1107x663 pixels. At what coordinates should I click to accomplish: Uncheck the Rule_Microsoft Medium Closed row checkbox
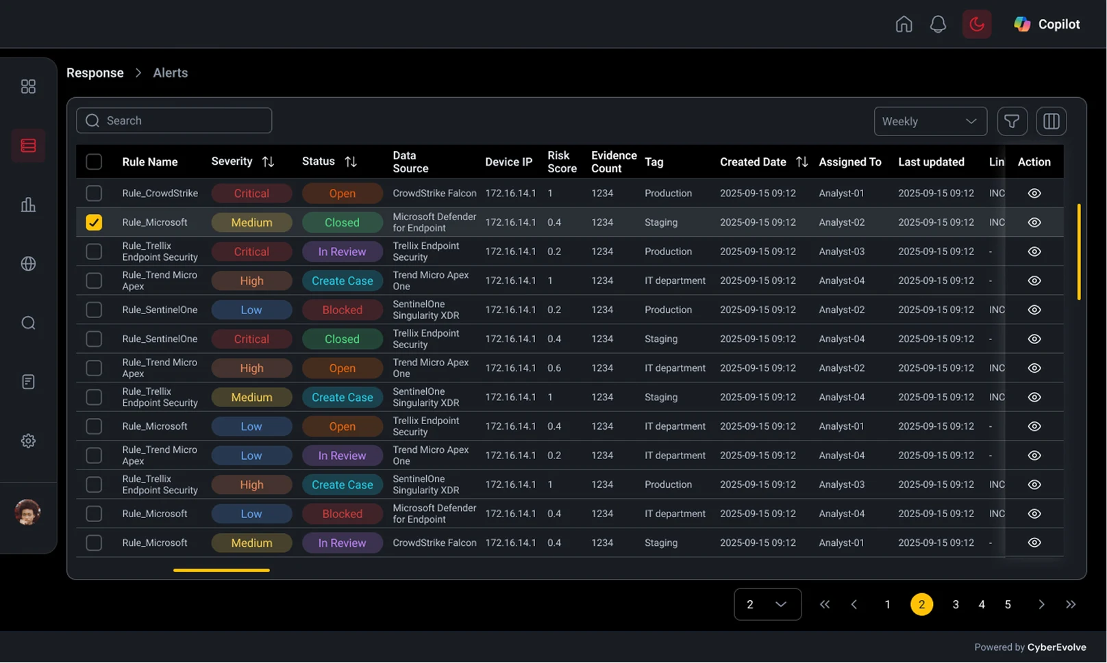94,222
